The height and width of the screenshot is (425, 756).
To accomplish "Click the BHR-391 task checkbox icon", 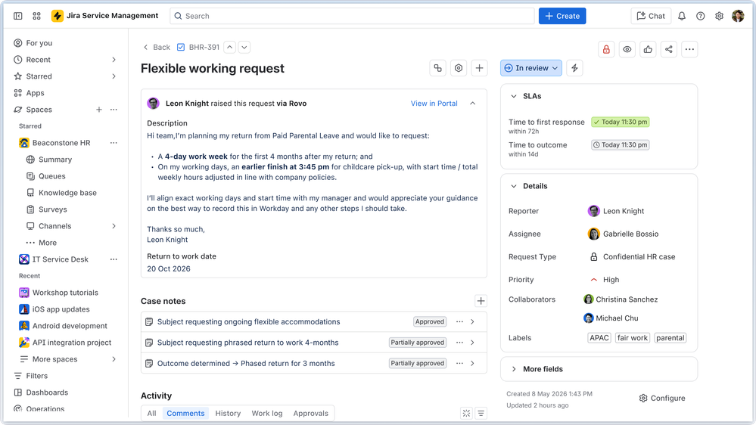I will click(x=181, y=47).
